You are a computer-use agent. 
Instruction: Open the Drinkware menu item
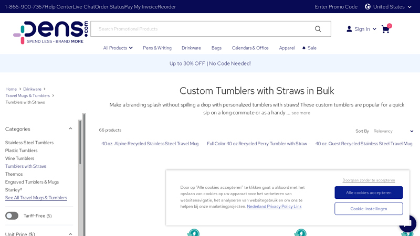tap(191, 48)
